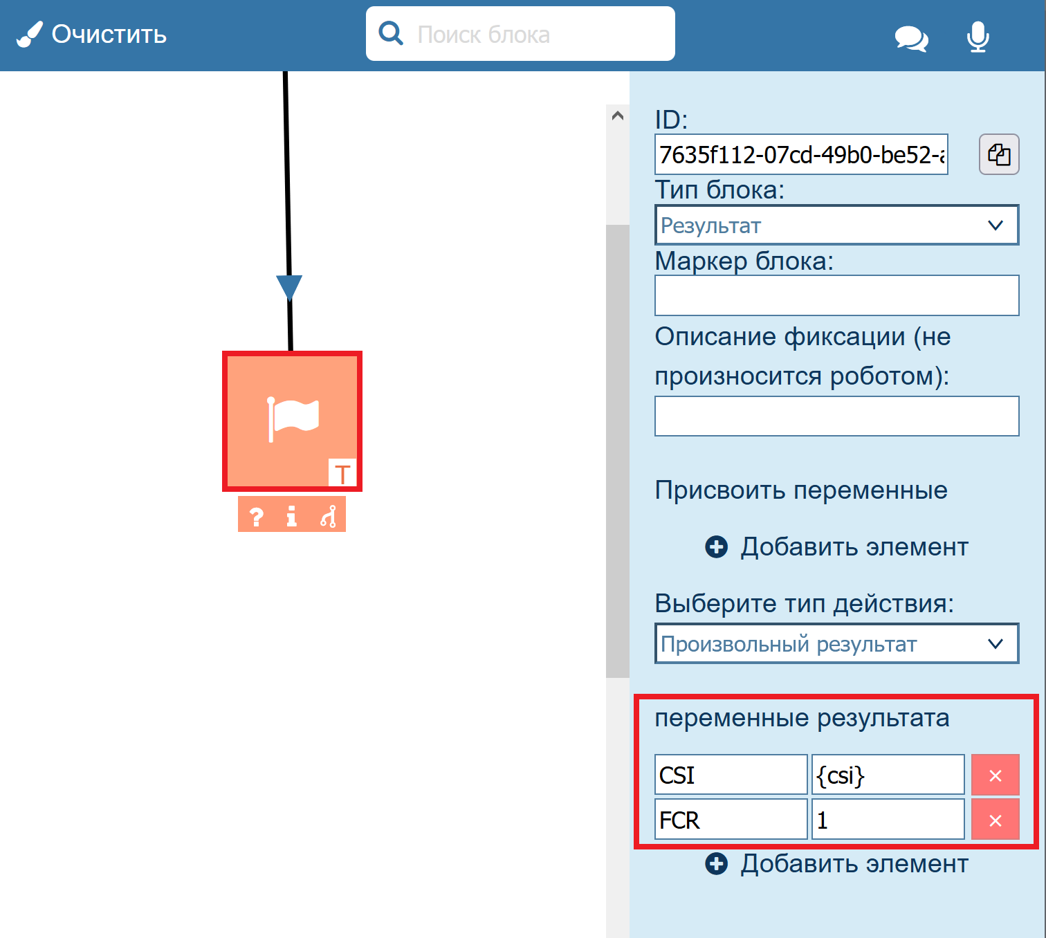The width and height of the screenshot is (1046, 938).
Task: Click the branch icon under block
Action: pos(328,516)
